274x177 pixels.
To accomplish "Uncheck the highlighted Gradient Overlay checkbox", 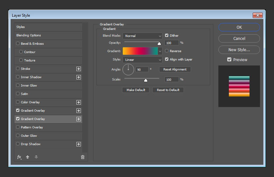I will click(18, 118).
